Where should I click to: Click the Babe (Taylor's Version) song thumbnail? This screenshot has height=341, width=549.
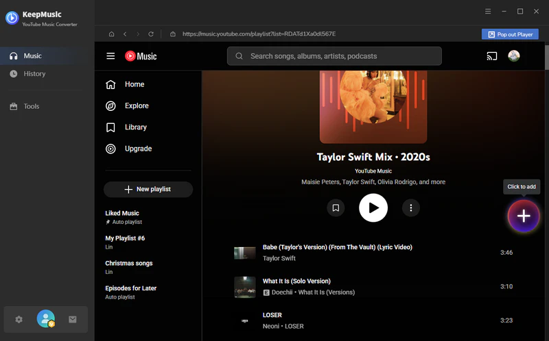coord(245,253)
